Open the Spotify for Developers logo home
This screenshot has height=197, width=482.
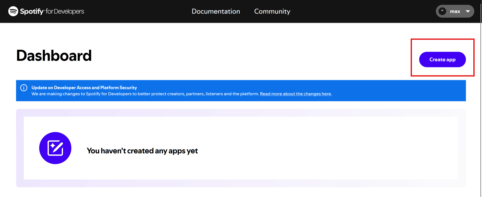coord(46,12)
